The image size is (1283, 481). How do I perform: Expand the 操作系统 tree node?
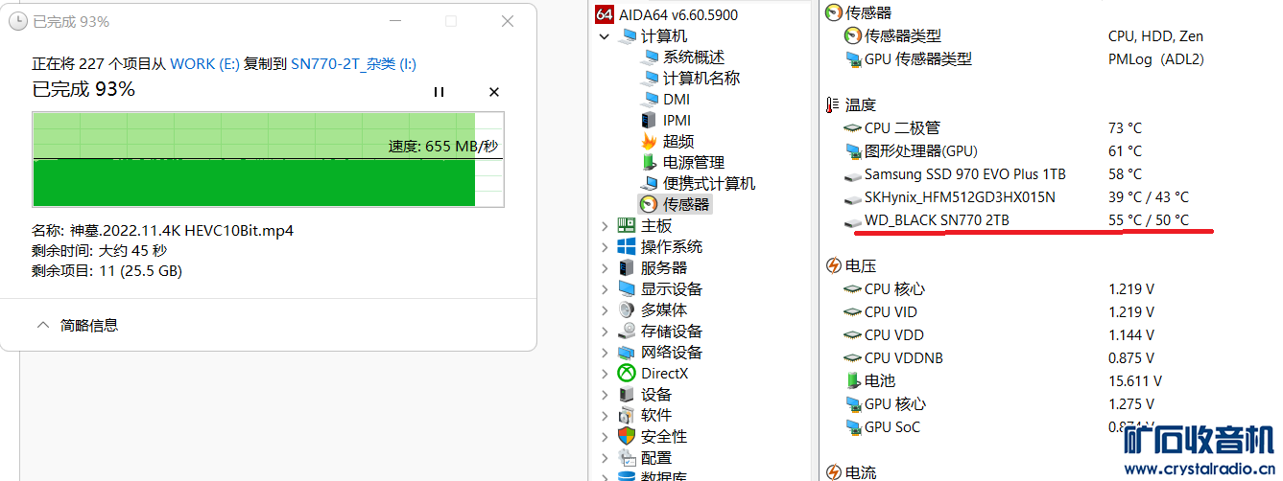coord(604,247)
